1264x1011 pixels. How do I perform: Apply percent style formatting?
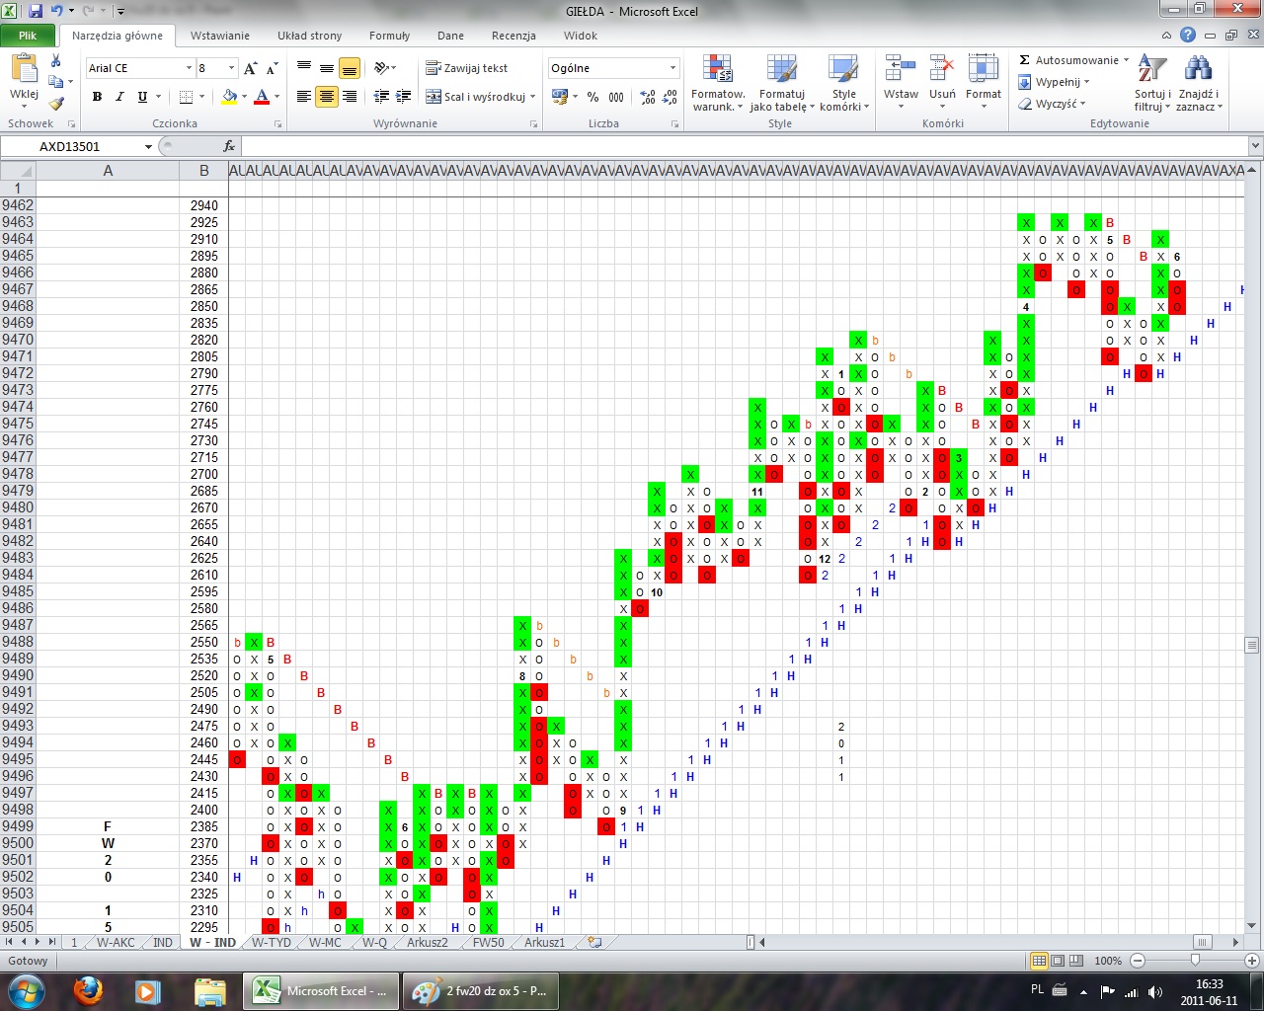592,97
